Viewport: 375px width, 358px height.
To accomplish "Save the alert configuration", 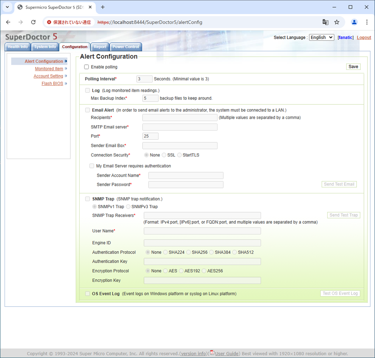I will (353, 67).
